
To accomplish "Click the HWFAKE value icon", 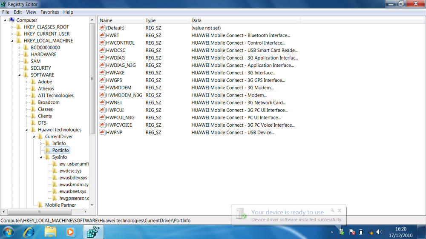I will 102,72.
